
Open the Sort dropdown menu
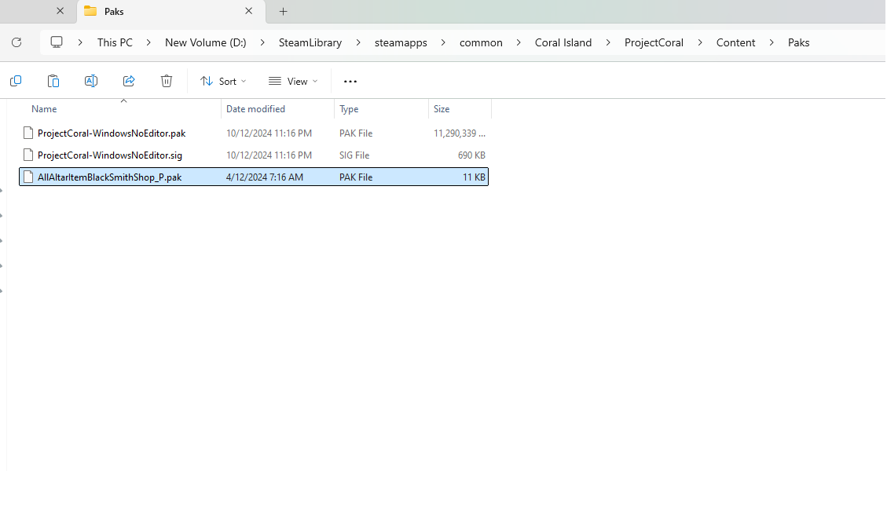click(x=223, y=82)
